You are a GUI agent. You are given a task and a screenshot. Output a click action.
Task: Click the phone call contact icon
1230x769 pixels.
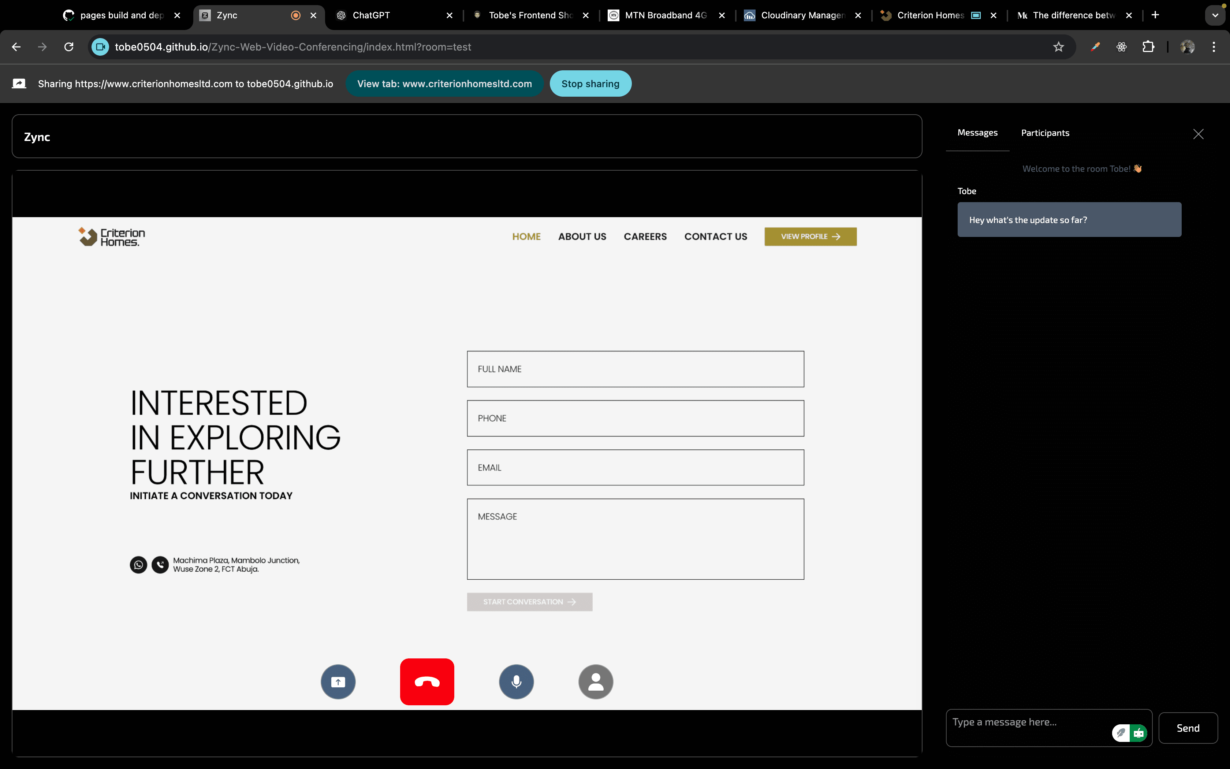click(160, 565)
